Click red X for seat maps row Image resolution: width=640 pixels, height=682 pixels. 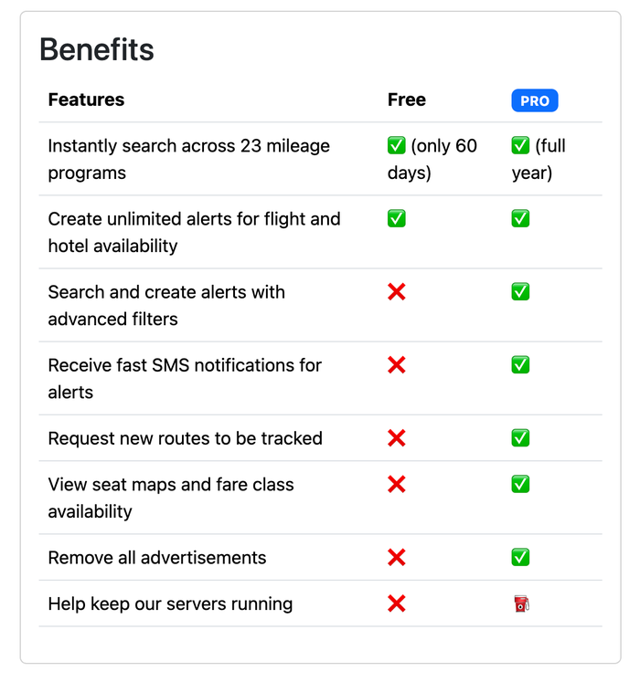(x=397, y=484)
